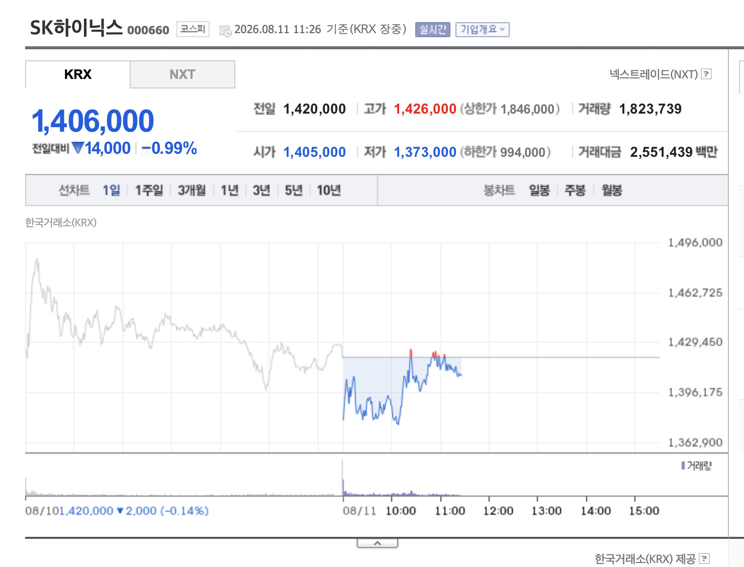
Task: Click the 14:00 time axis label
Action: tap(596, 511)
